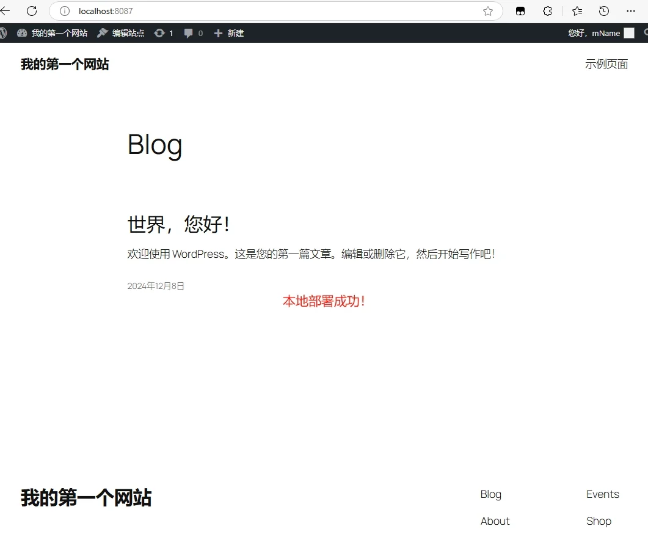Click the 编辑站点 paintbrush icon
The height and width of the screenshot is (537, 648).
click(x=101, y=33)
